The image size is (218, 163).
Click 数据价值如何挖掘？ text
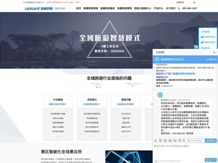pyautogui.click(x=58, y=104)
